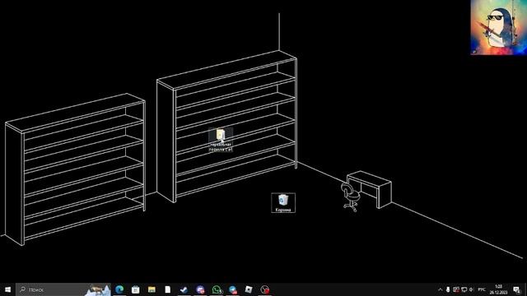
Task: Switch to Steam in the taskbar
Action: tap(184, 289)
